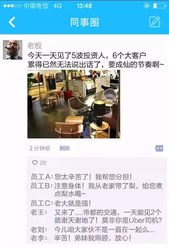This screenshot has height=249, width=169.
Task: Open the comment action icon beside the post
Action: coord(159,148)
